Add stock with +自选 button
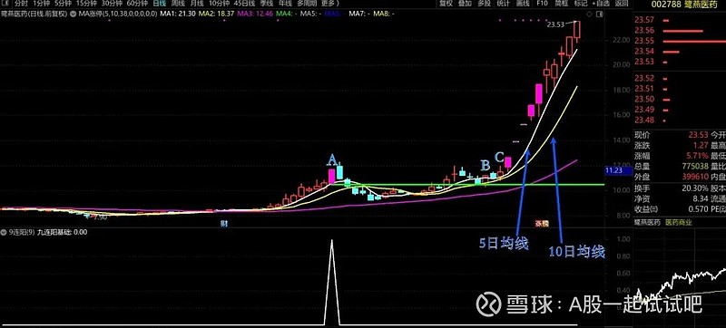Screen dimensions: 726x328 pos(602,4)
